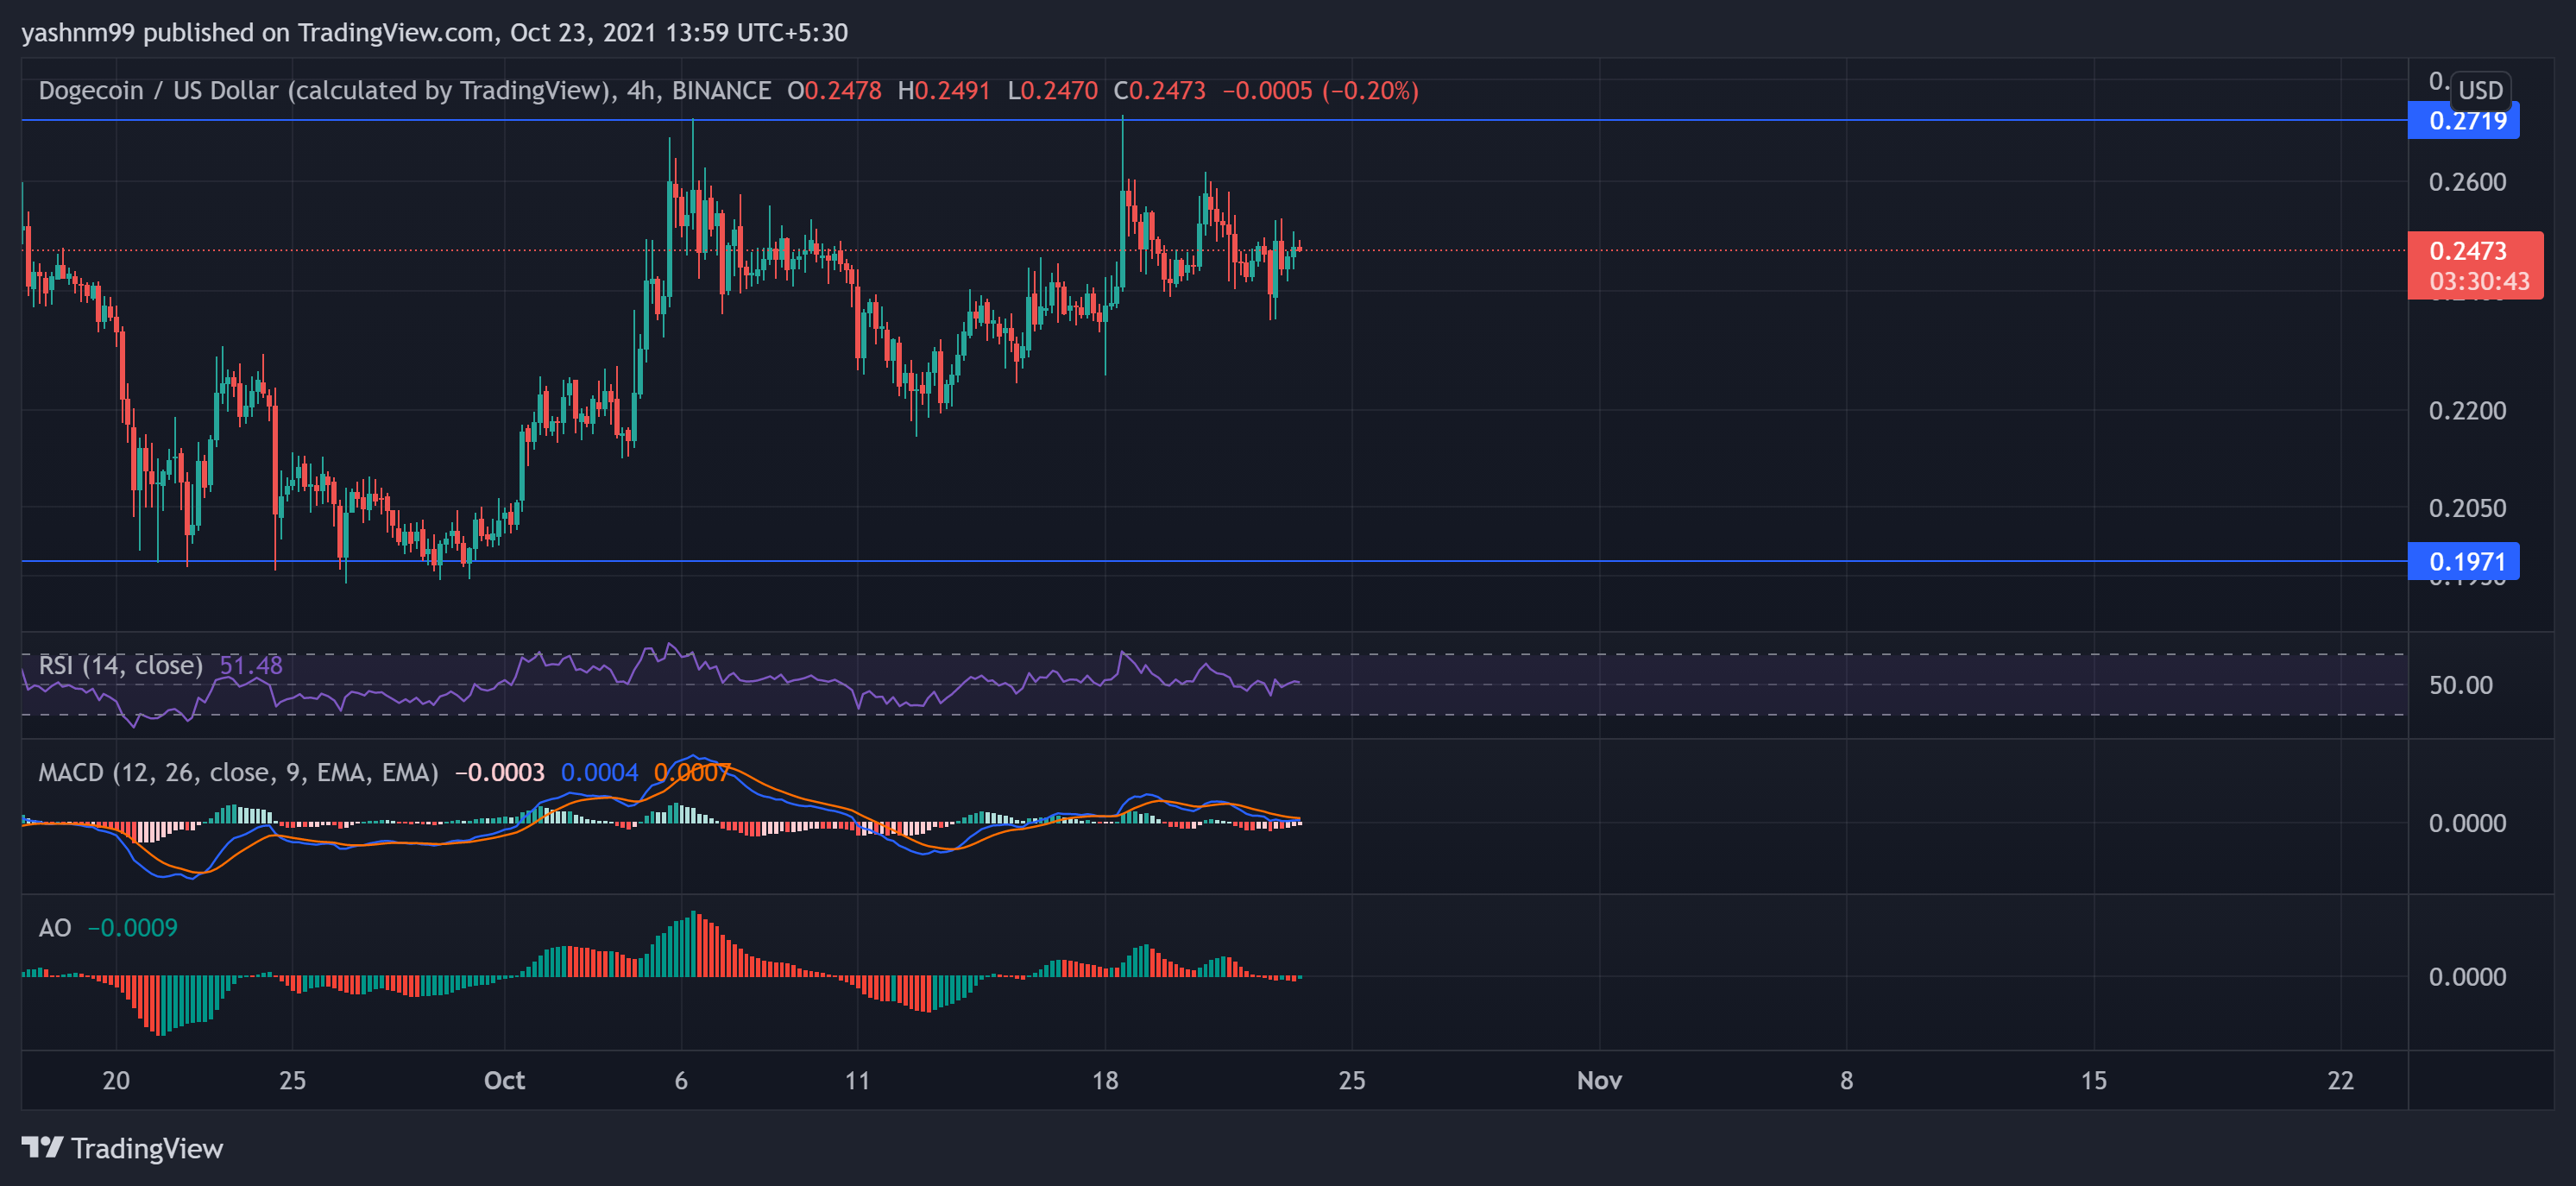Click the 8 date label on time axis

click(1846, 1080)
